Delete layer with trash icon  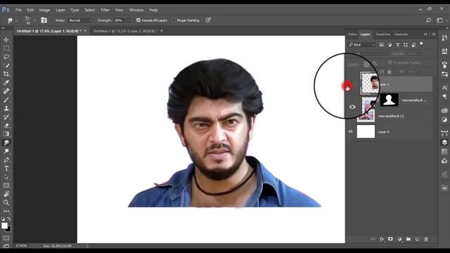coord(426,239)
